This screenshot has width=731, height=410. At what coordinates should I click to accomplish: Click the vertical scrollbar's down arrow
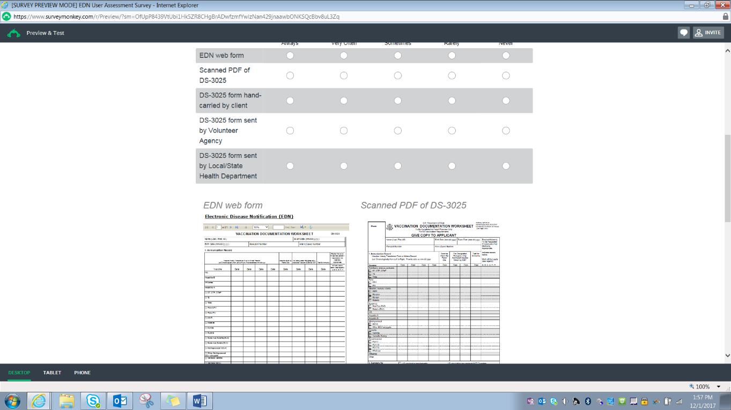tap(727, 355)
